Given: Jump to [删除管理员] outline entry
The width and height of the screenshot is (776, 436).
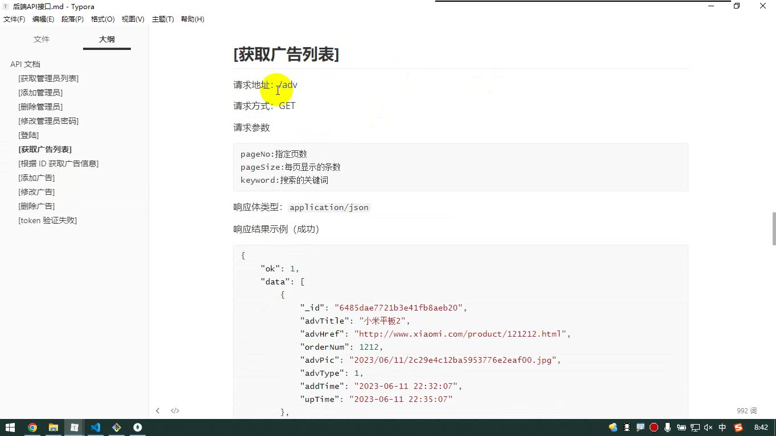Looking at the screenshot, I should [40, 107].
